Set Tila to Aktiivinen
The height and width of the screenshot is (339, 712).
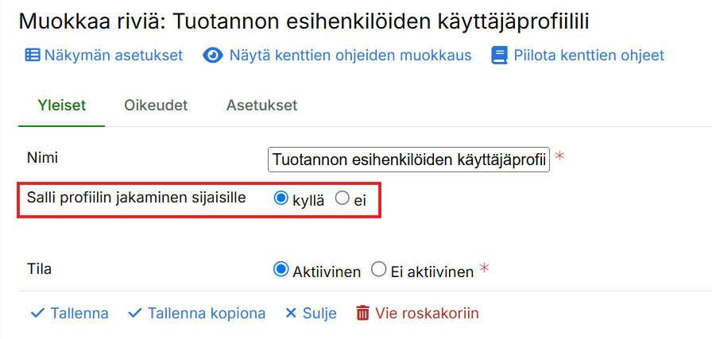click(280, 270)
